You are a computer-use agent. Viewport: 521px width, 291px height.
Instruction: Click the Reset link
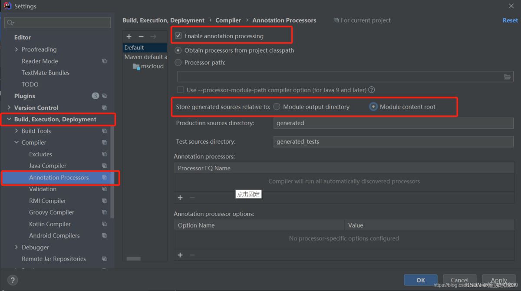pos(510,20)
